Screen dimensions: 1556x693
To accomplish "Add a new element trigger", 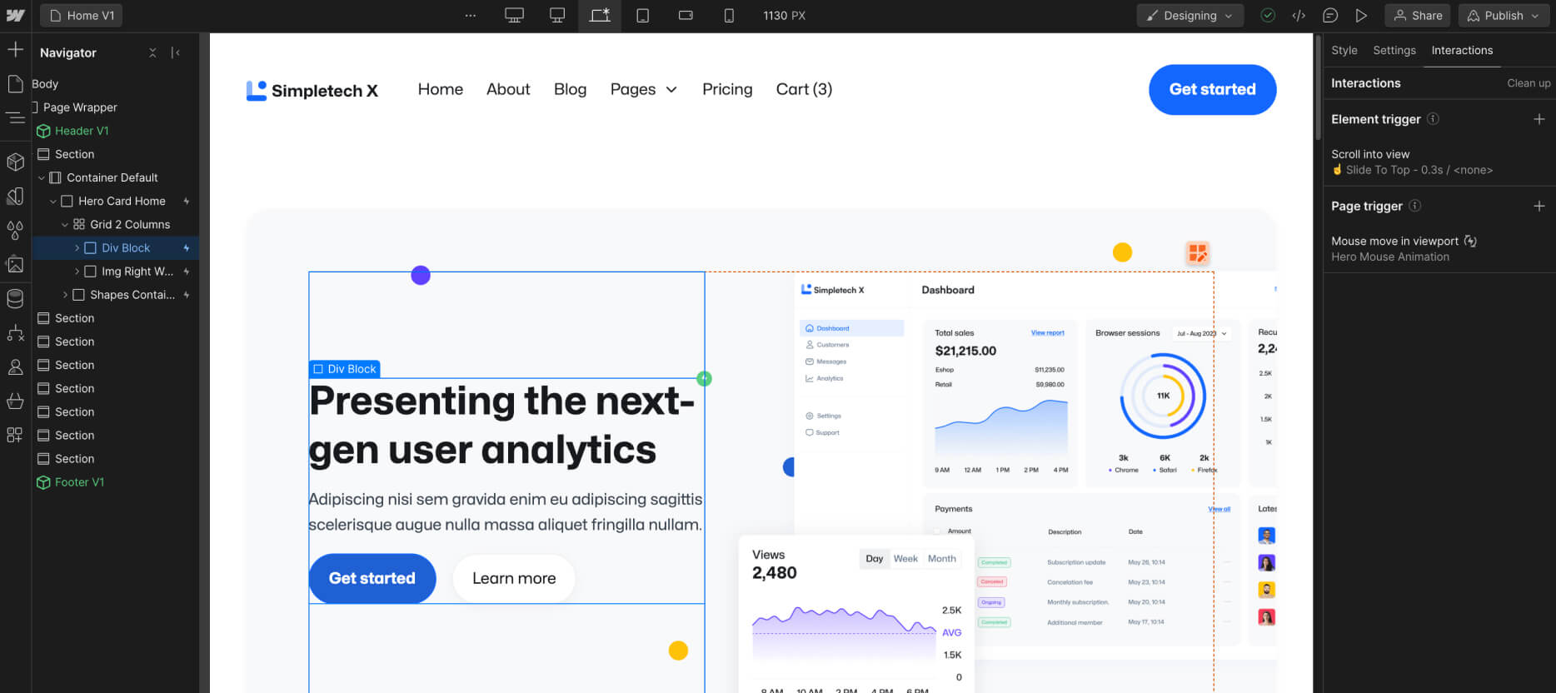I will point(1539,119).
